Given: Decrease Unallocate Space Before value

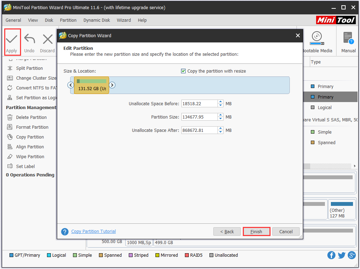Looking at the screenshot, I should pyautogui.click(x=220, y=105).
